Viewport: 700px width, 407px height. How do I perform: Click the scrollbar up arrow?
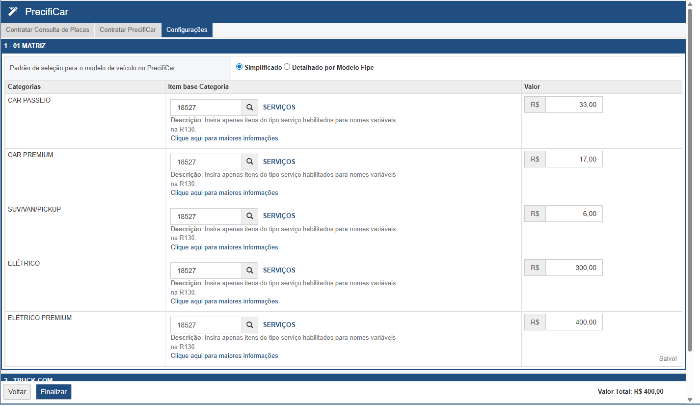(x=690, y=4)
